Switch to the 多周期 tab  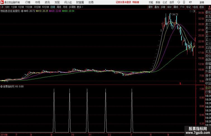(x=72, y=7)
